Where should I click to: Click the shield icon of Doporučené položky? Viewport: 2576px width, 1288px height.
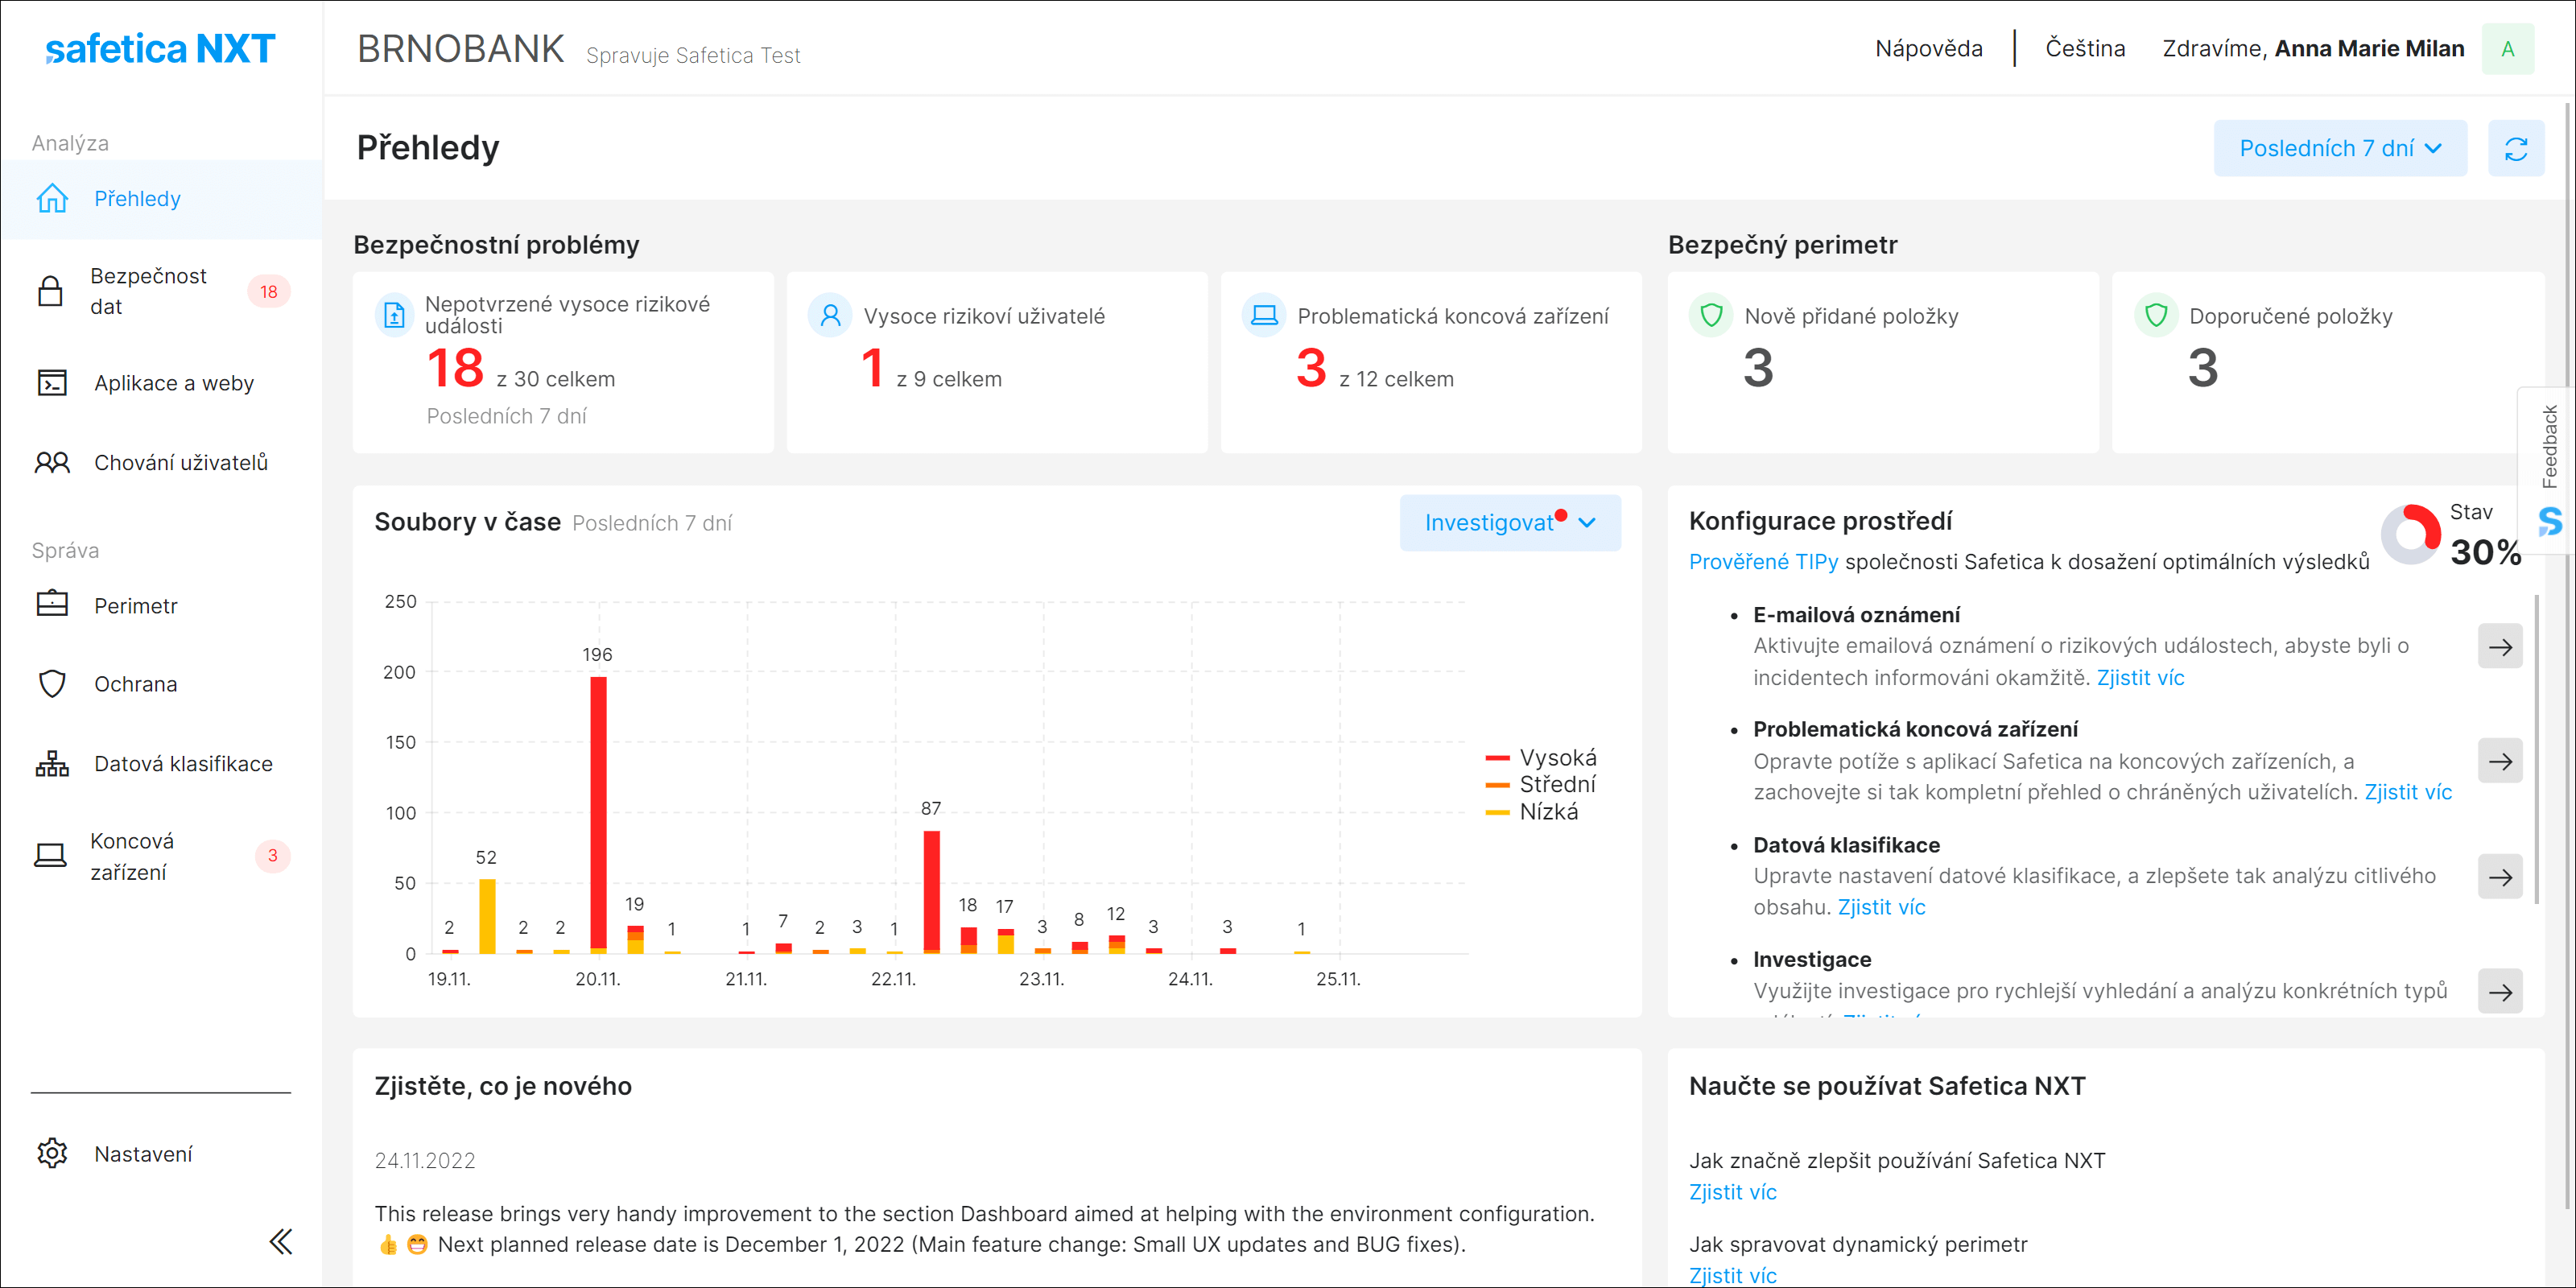pyautogui.click(x=2156, y=316)
